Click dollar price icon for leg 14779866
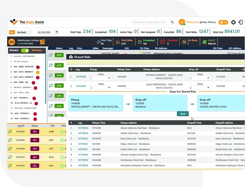This screenshot has width=245, height=187. pos(62,140)
